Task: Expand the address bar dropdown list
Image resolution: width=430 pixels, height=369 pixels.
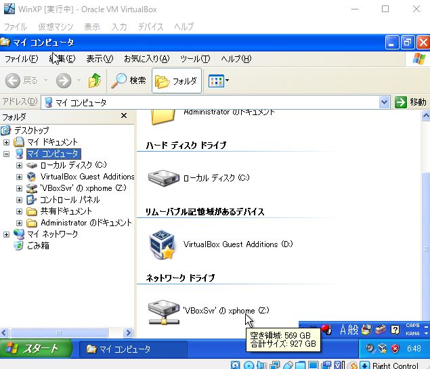Action: 385,102
